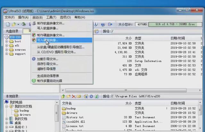This screenshot has height=132, width=205.
Task: Open the 文件(F) menu
Action: [10, 17]
